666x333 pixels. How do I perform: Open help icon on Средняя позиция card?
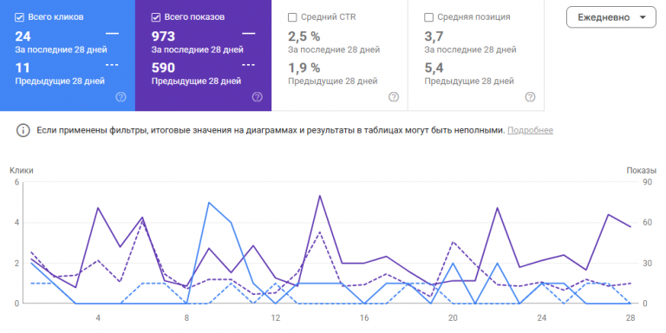pos(530,97)
